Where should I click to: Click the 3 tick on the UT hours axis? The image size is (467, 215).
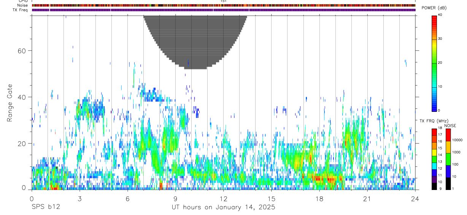(79, 199)
